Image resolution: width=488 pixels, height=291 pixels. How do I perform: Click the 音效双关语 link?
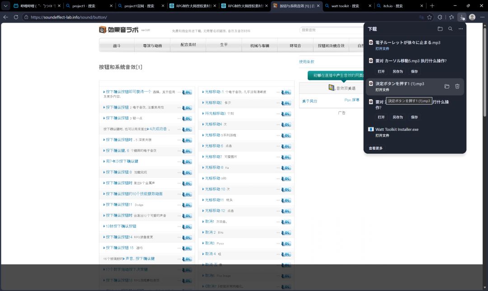(346, 88)
